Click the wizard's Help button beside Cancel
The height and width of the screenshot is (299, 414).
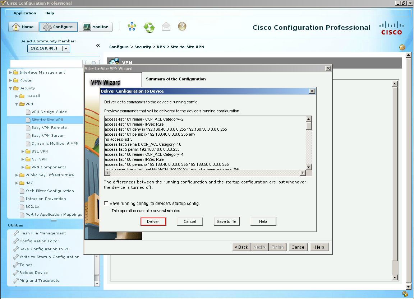coord(319,247)
